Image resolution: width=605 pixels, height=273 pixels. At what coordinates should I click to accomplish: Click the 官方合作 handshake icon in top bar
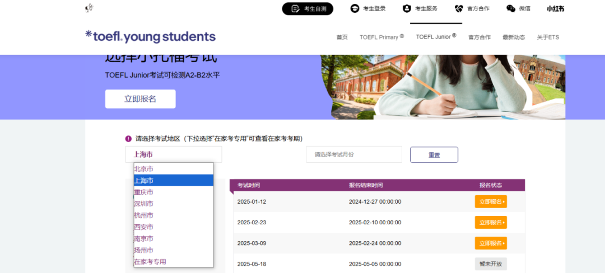coord(459,8)
